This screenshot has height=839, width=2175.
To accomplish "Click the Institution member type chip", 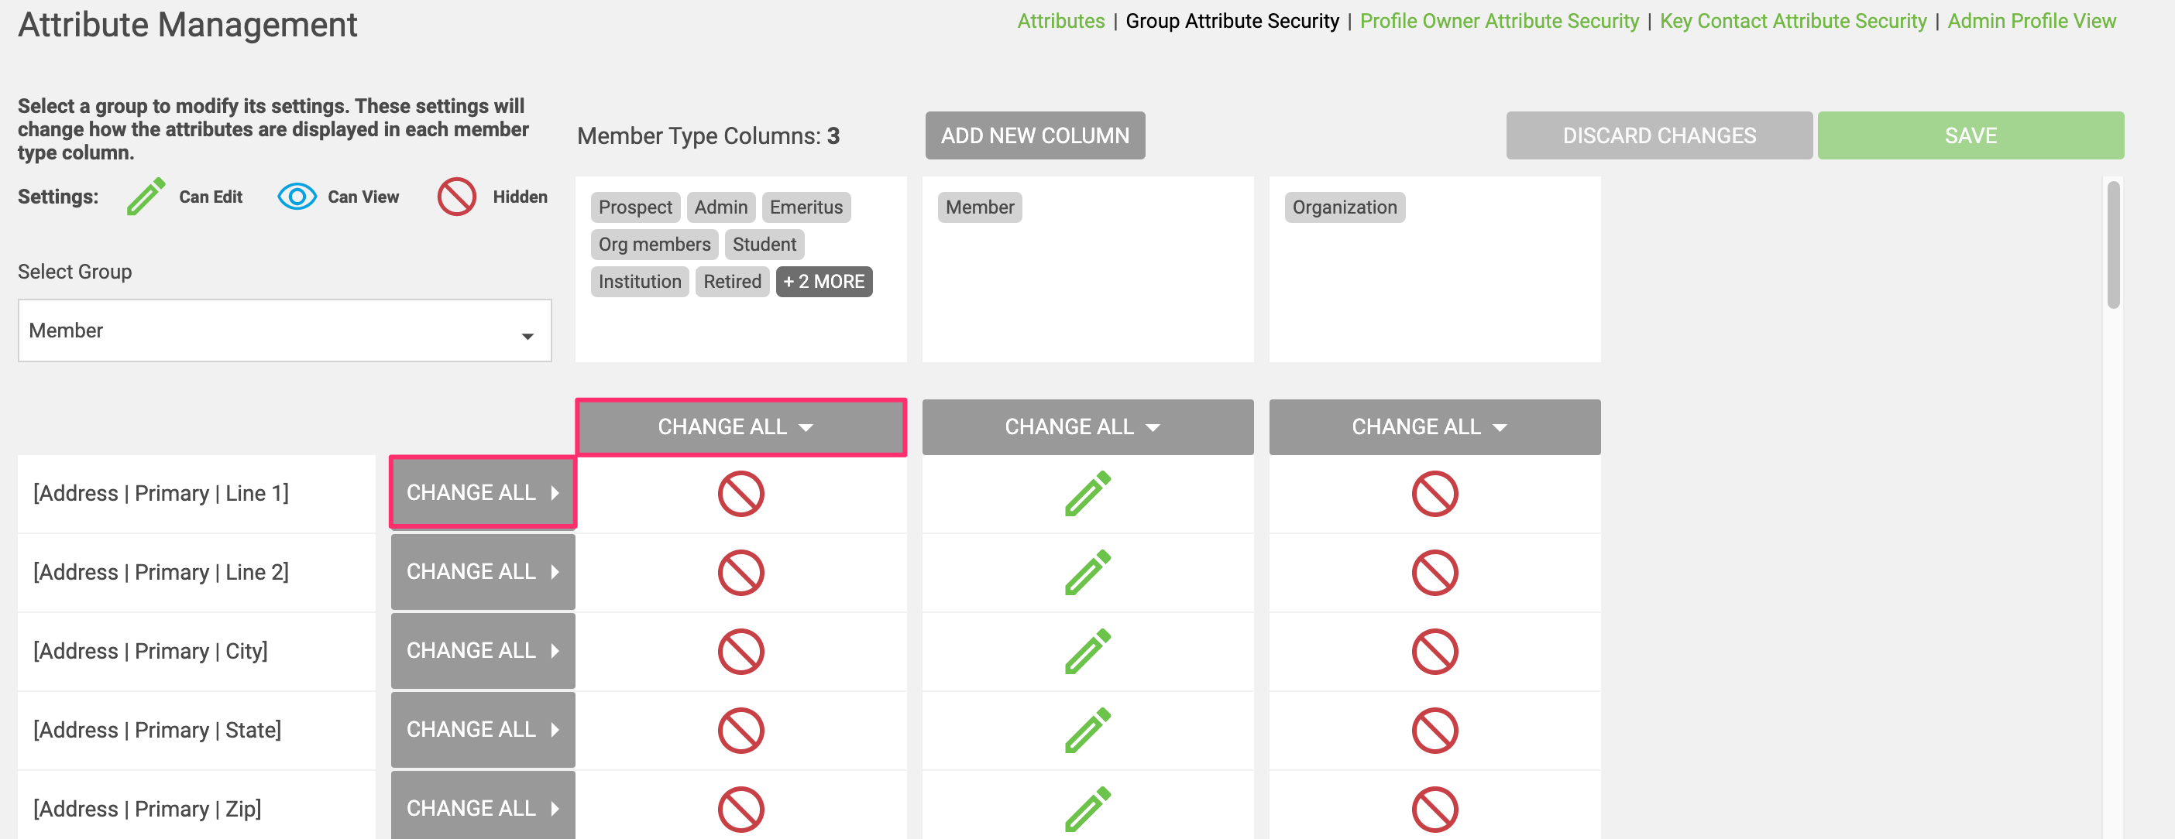I will (640, 282).
